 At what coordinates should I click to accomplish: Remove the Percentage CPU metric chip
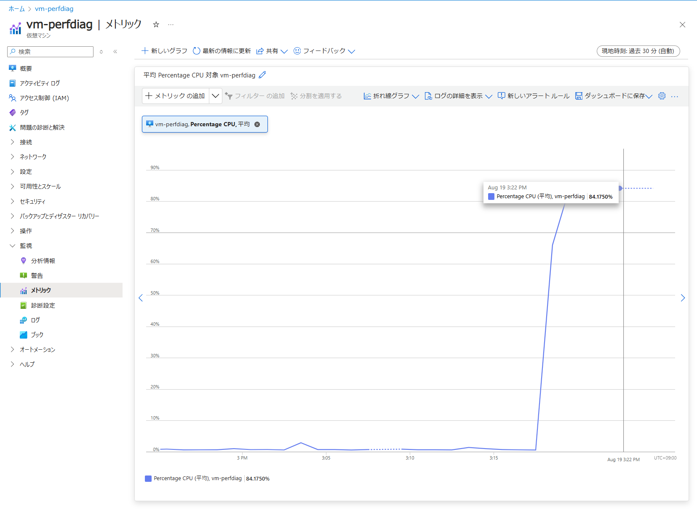pyautogui.click(x=257, y=124)
